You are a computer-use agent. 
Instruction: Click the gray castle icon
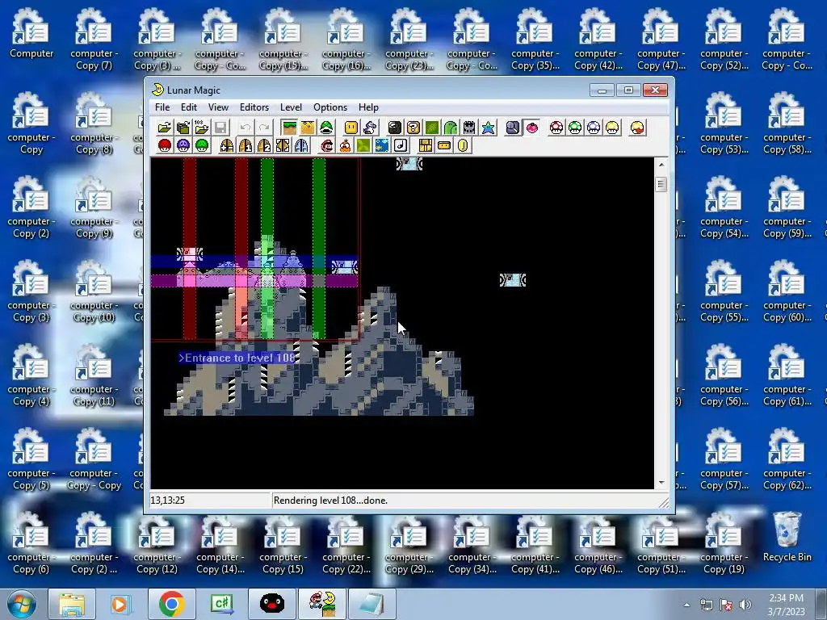coord(469,128)
